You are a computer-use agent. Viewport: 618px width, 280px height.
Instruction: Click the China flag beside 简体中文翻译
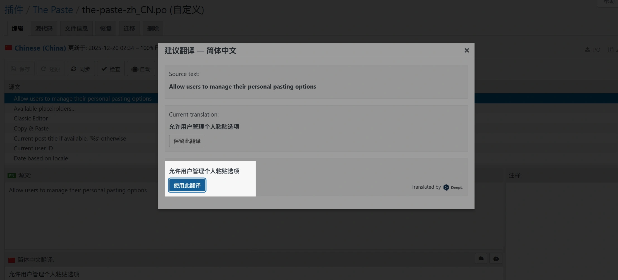pyautogui.click(x=12, y=260)
